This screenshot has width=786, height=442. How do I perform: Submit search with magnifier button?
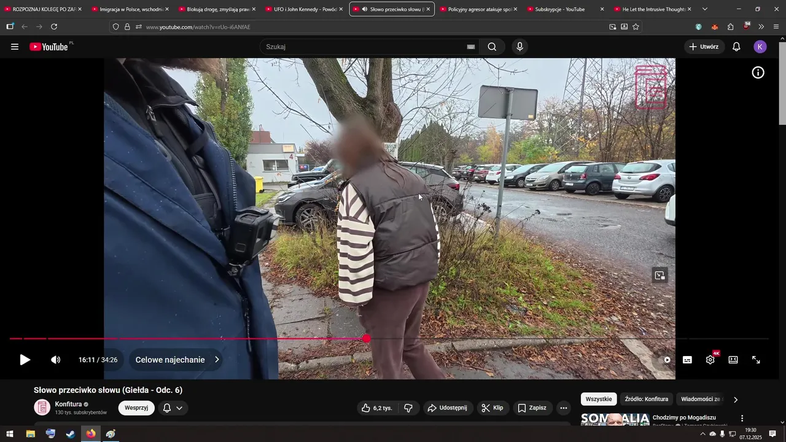tap(492, 47)
